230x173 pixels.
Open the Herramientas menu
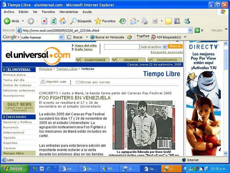click(69, 12)
